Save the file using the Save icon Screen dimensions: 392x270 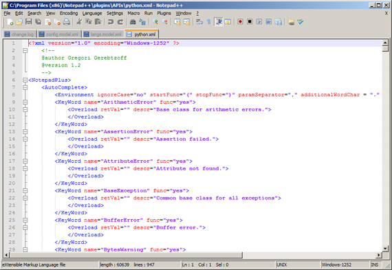click(28, 22)
